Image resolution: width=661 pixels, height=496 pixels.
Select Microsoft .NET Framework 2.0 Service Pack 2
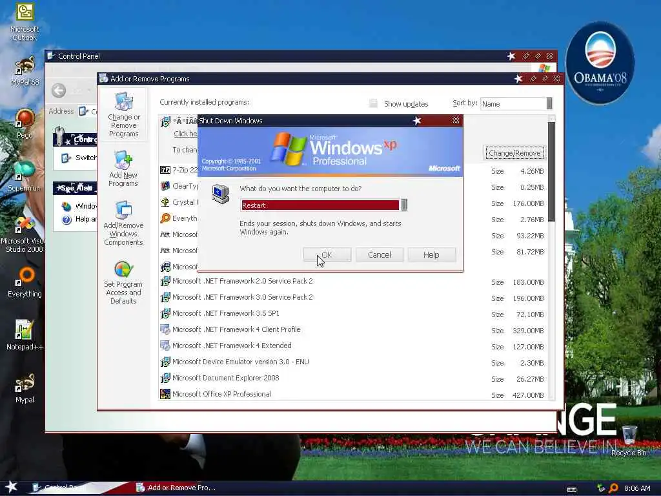click(353, 282)
